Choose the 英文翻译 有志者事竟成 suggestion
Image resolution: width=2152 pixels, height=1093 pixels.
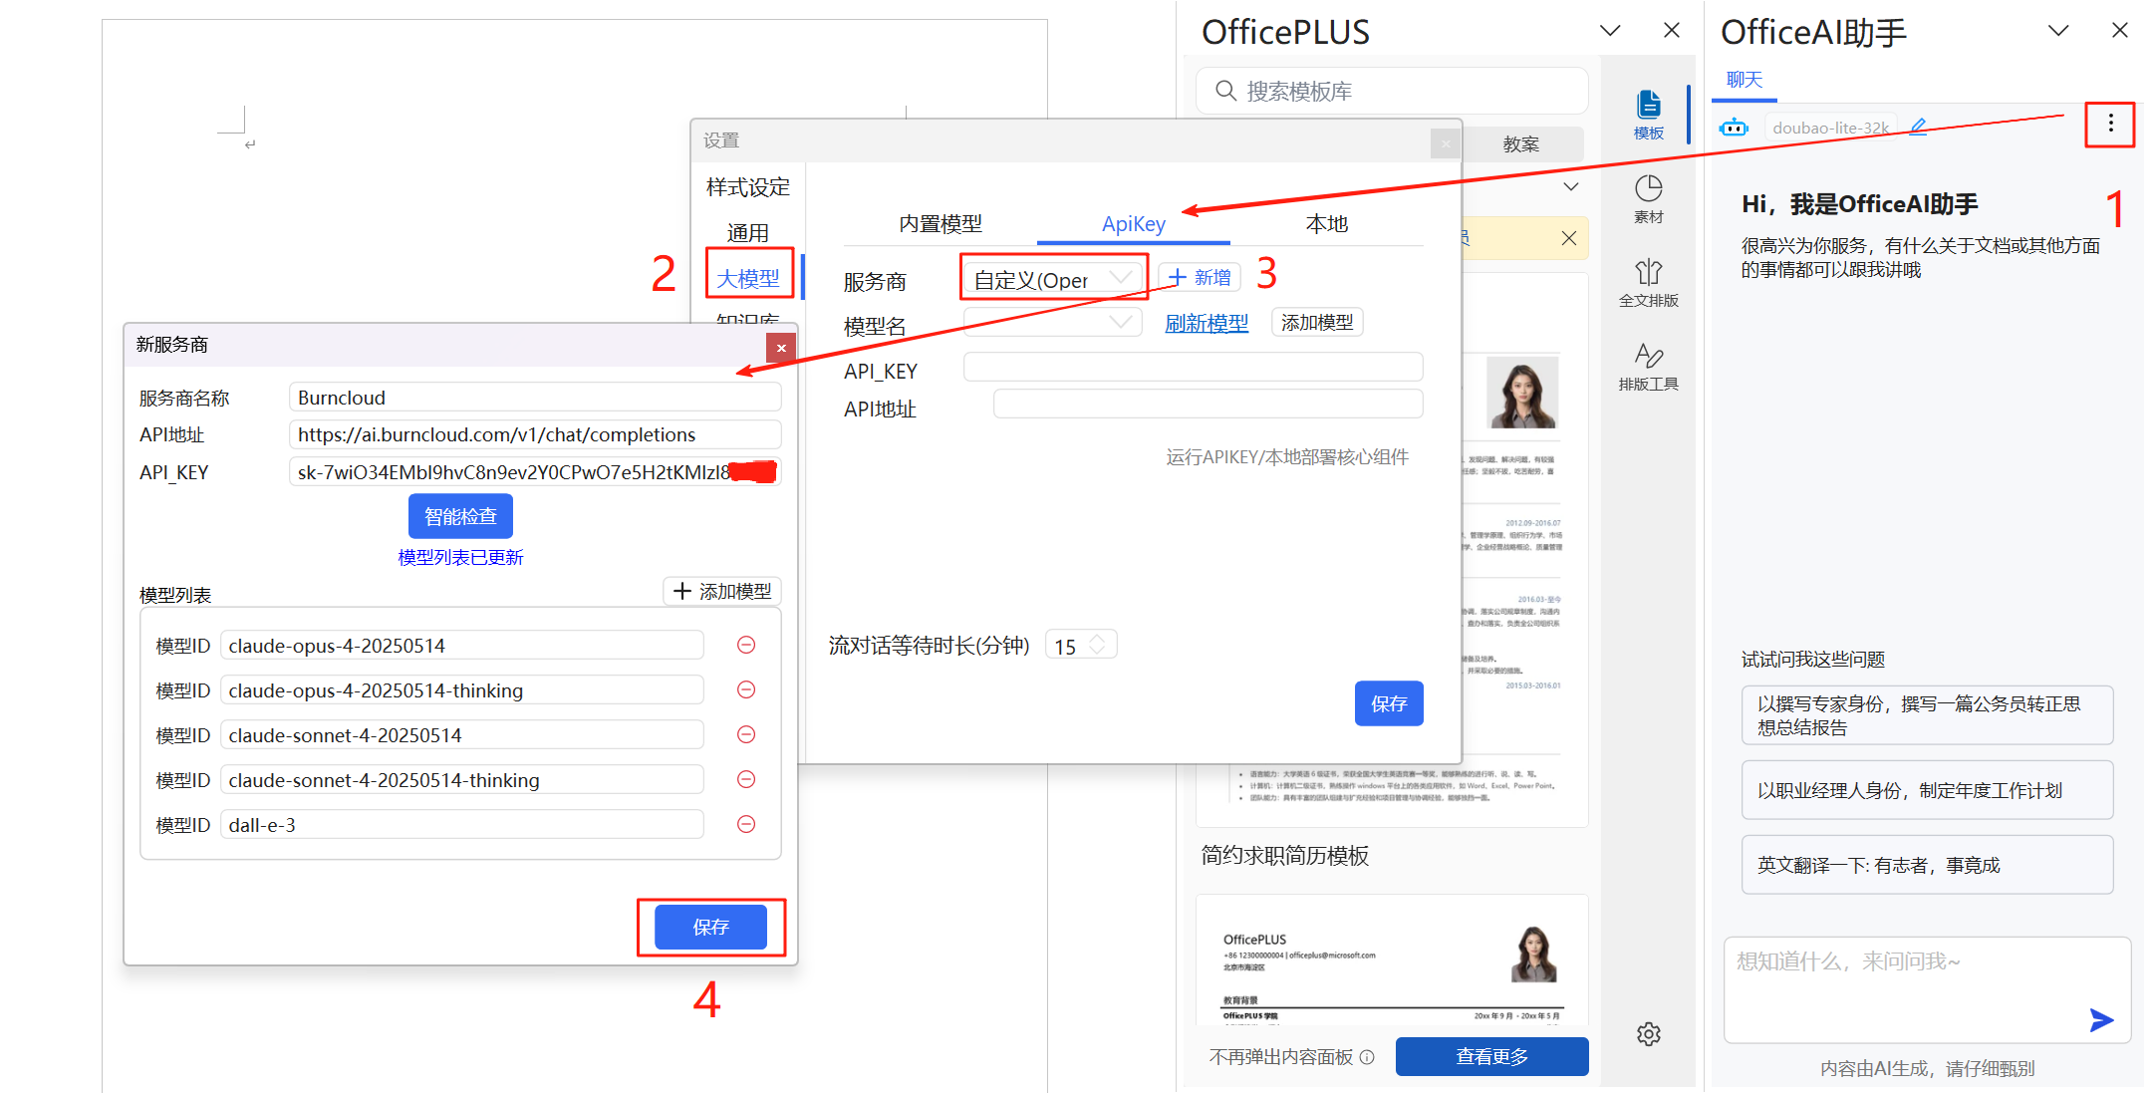point(1927,865)
